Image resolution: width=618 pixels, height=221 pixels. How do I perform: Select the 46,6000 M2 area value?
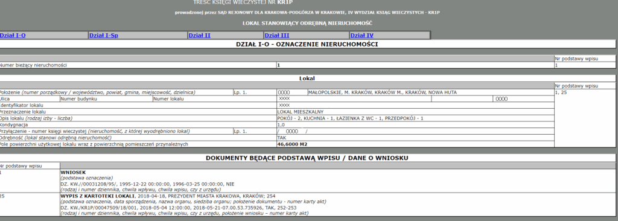tap(292, 144)
